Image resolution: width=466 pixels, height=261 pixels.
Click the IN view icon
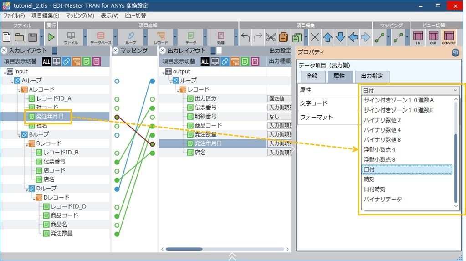[x=418, y=37]
